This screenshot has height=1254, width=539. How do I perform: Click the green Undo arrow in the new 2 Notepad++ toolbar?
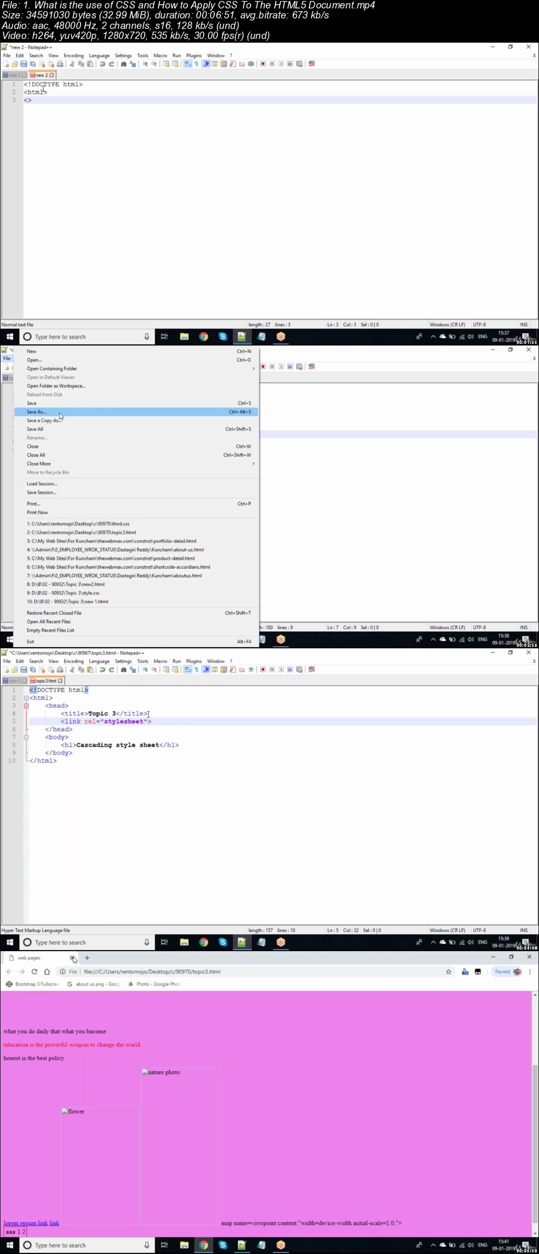coord(102,64)
